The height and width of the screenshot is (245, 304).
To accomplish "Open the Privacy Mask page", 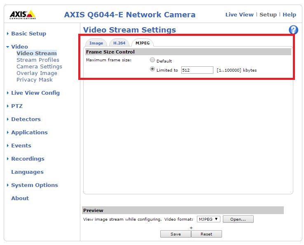I will pyautogui.click(x=34, y=80).
